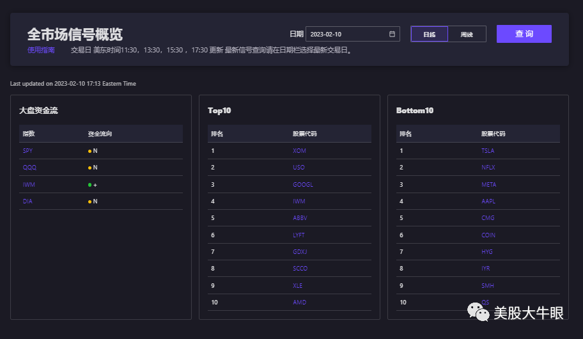Focus the date input showing 2023-02-10
This screenshot has width=583, height=339.
pos(352,34)
